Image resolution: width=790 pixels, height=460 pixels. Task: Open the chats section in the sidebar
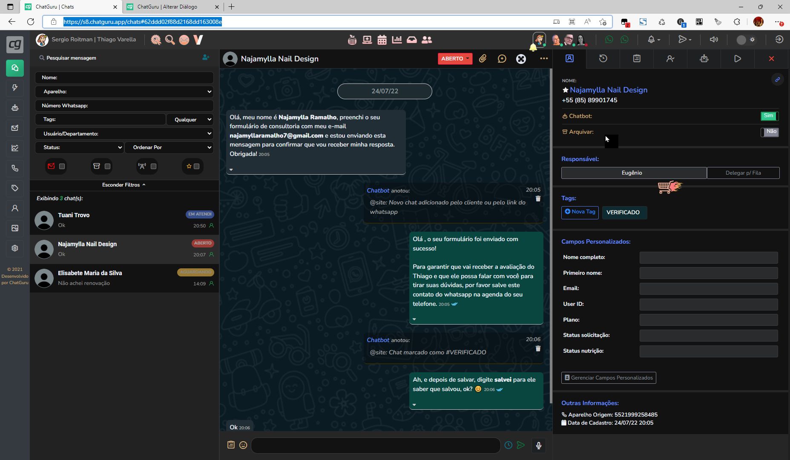click(15, 68)
